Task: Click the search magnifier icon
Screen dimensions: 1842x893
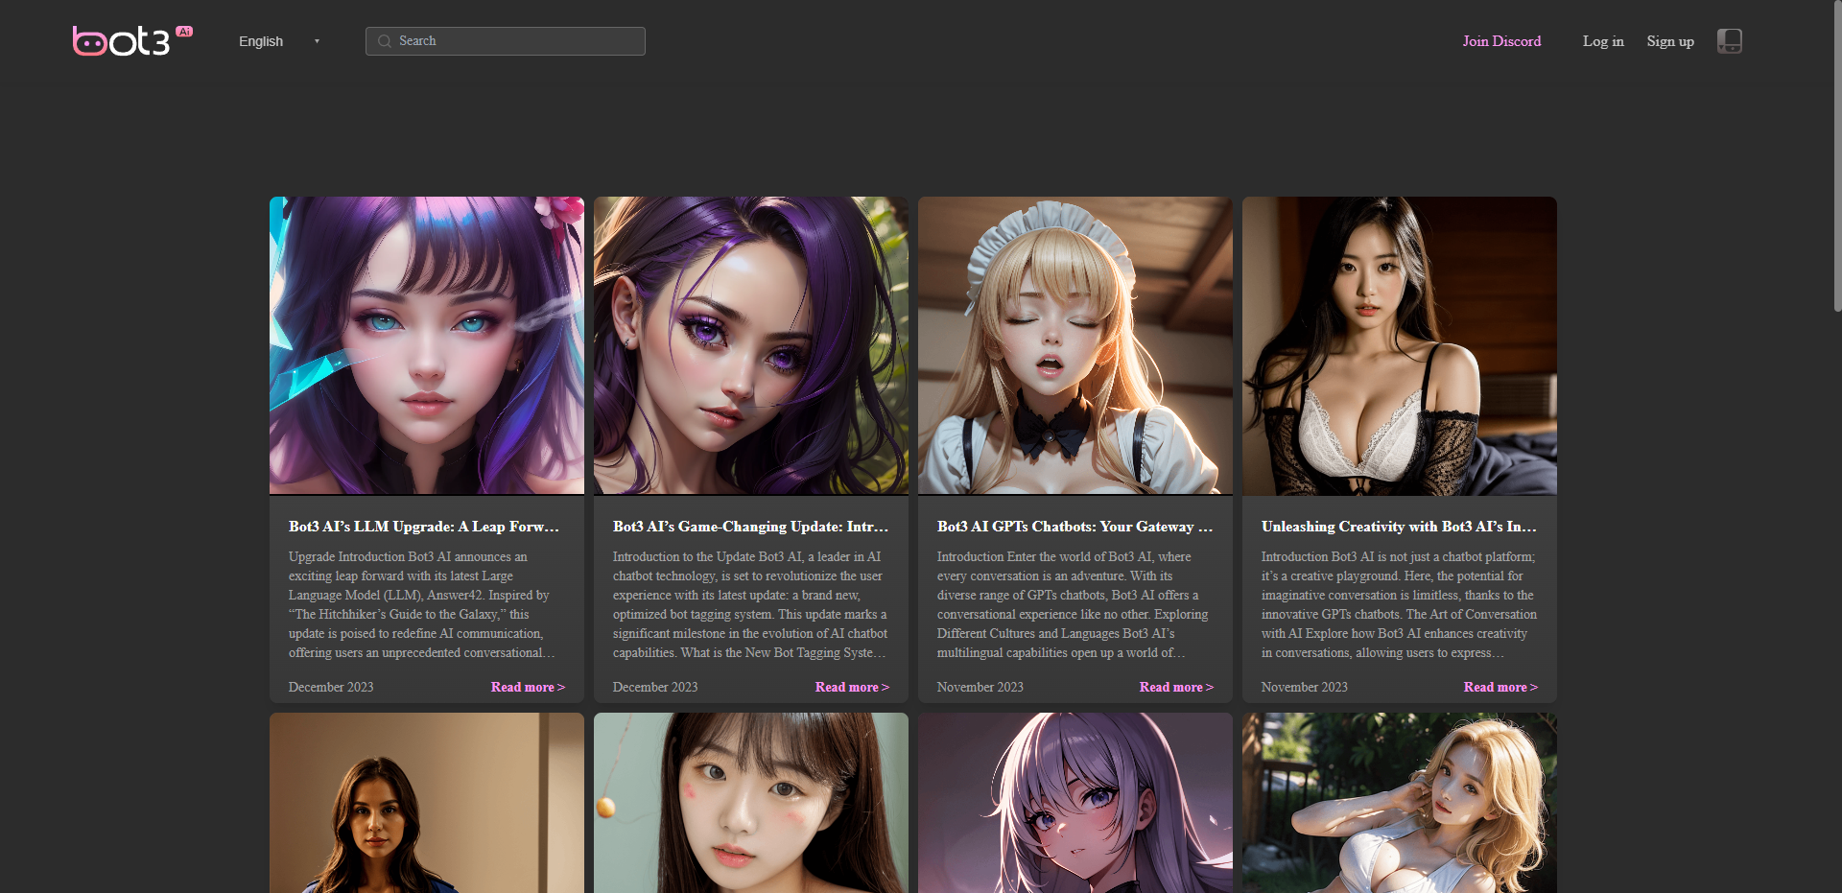Action: (x=385, y=41)
